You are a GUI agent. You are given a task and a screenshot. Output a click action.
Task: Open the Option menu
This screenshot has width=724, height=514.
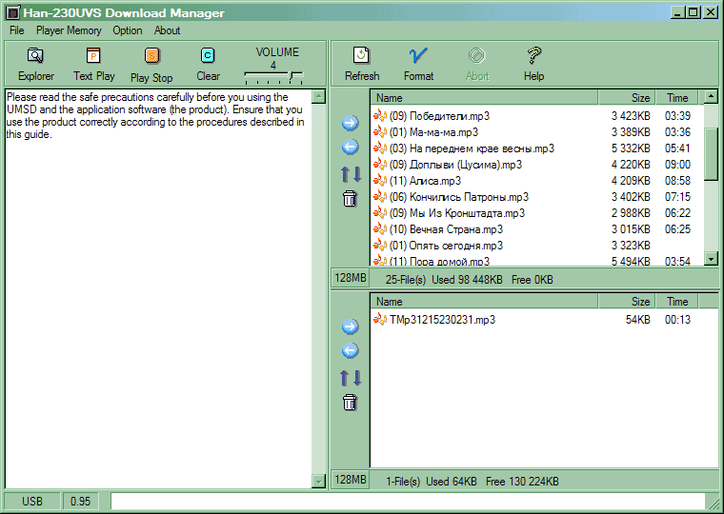tap(128, 30)
